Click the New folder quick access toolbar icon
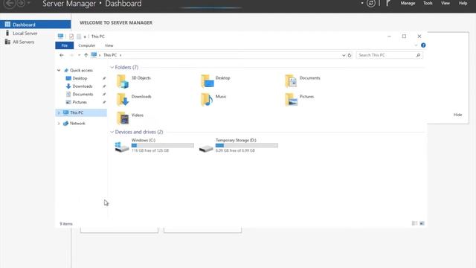This screenshot has width=476, height=268. pyautogui.click(x=79, y=36)
